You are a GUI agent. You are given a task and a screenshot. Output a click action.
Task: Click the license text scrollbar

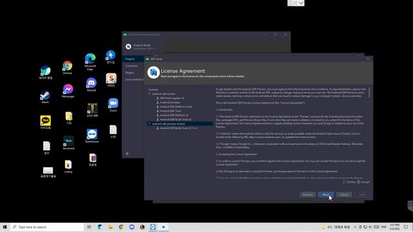pos(369,93)
